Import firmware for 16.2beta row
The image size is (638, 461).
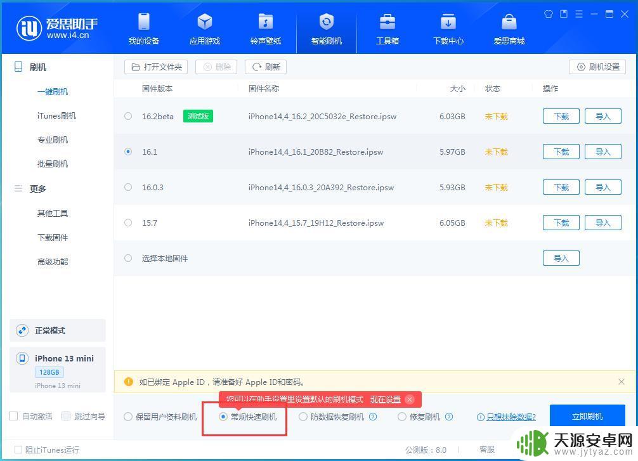603,117
